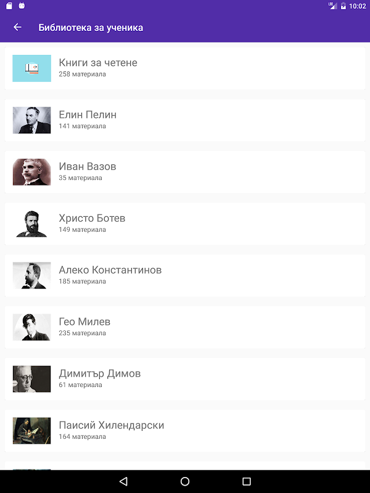Click the 61 материала count text
Viewport: 370px width, 493px height.
[x=80, y=385]
